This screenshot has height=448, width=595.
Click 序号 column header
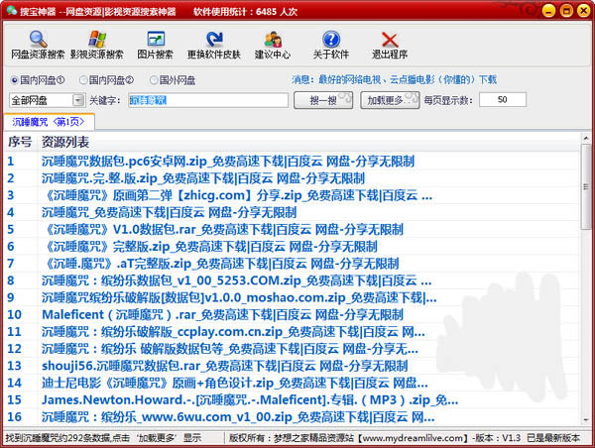pos(20,142)
